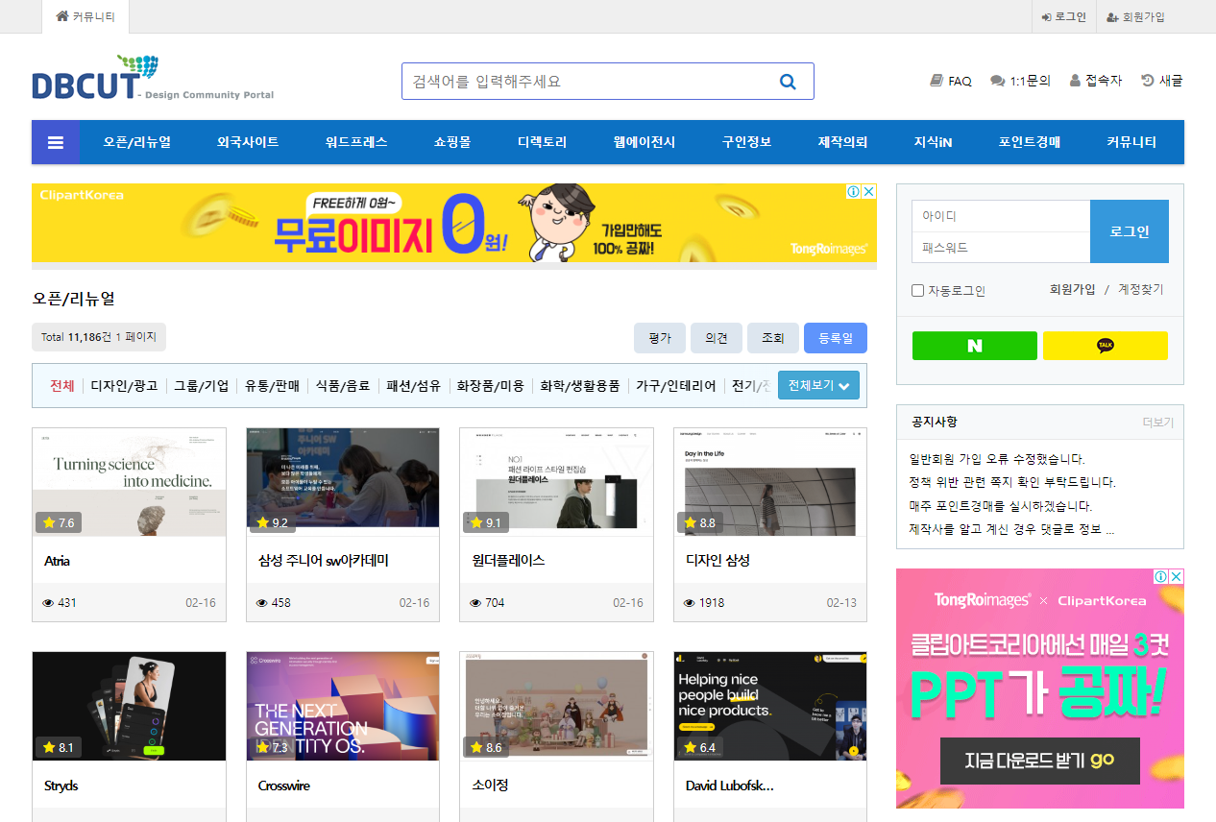Open 워드프레스 navigation menu
The width and height of the screenshot is (1216, 822).
coord(356,142)
